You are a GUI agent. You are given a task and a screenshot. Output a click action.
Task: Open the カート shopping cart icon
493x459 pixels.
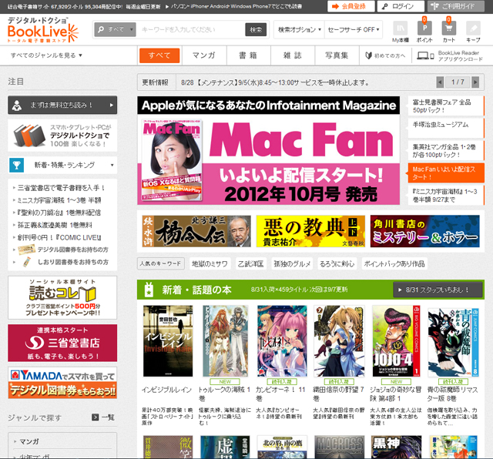(448, 29)
